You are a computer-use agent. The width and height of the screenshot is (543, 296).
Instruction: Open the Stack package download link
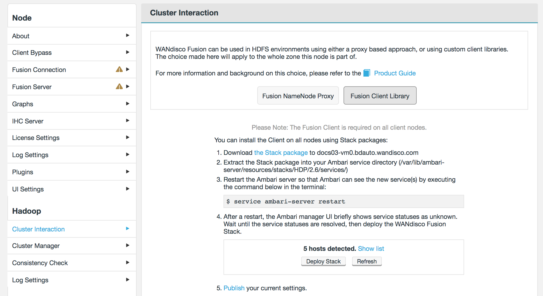(281, 153)
